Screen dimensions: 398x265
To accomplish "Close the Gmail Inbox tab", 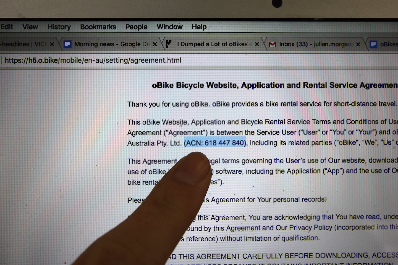I will point(358,44).
